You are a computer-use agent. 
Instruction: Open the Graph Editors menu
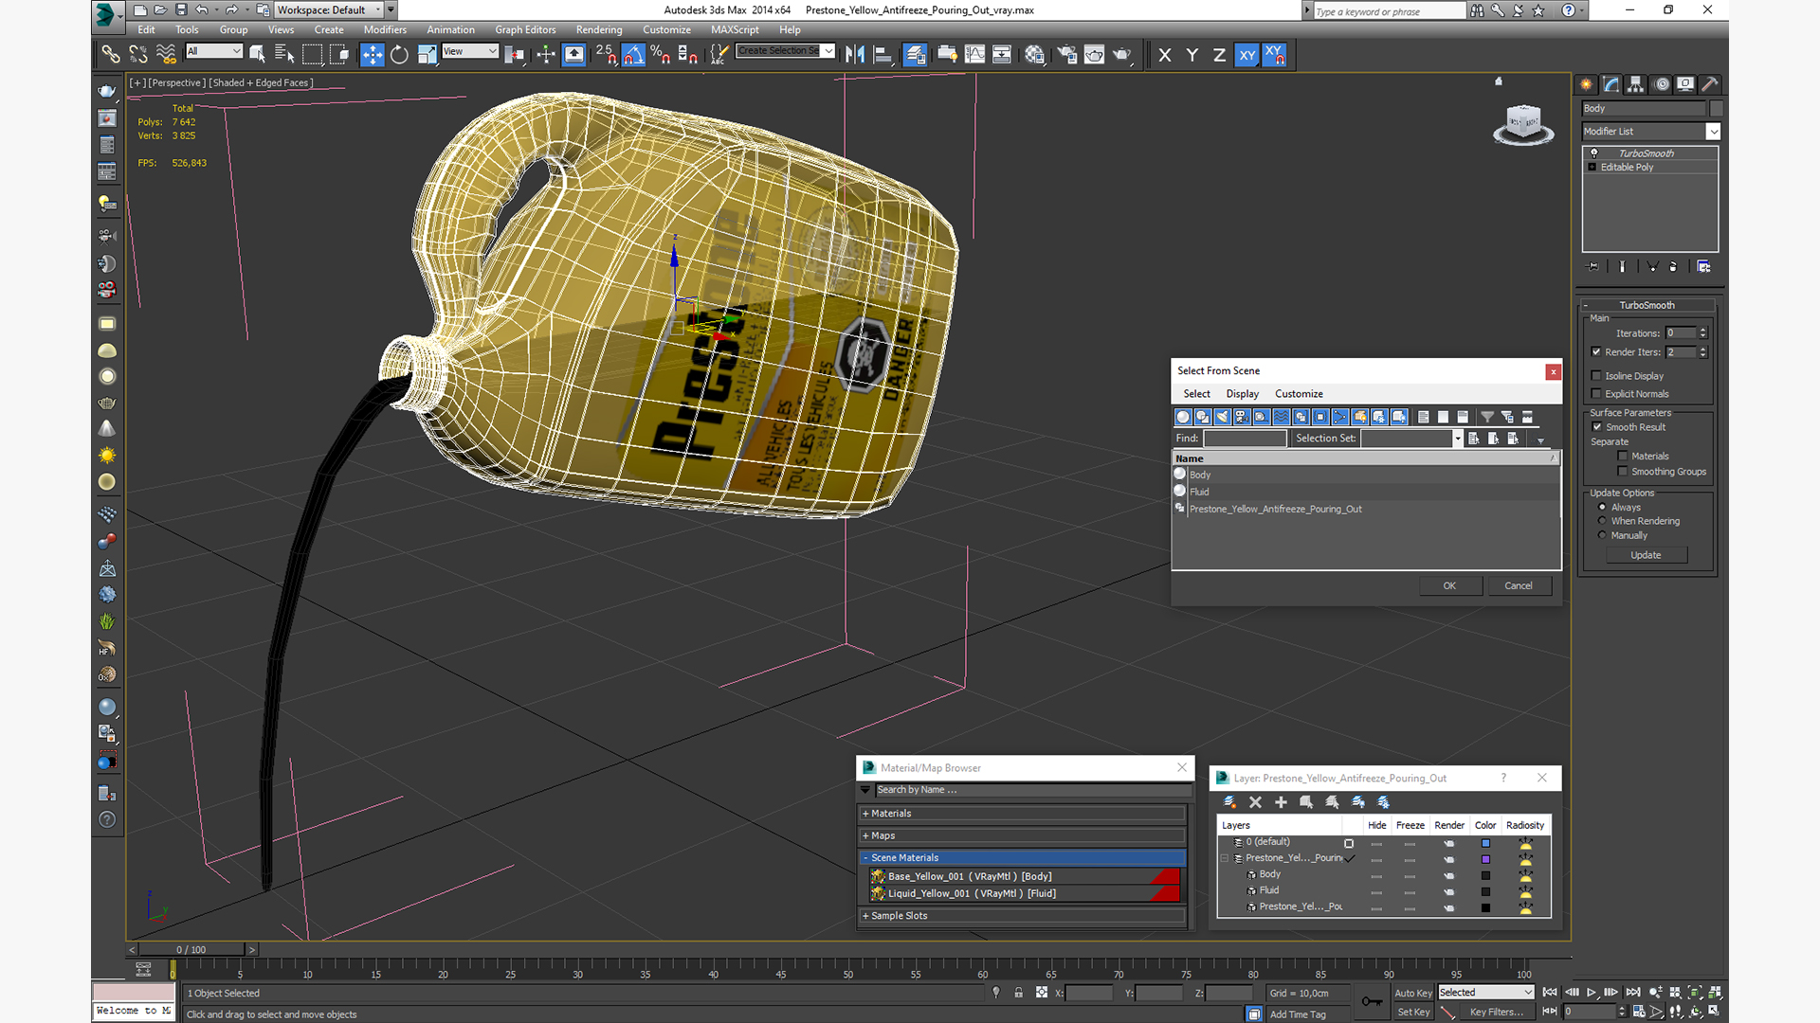tap(525, 29)
